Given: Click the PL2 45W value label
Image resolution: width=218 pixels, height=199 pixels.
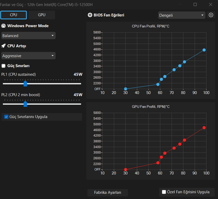Looking at the screenshot, I should pyautogui.click(x=78, y=95).
